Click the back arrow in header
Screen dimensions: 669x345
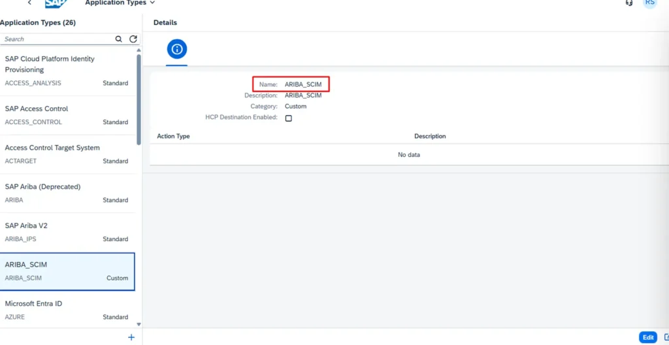[29, 3]
